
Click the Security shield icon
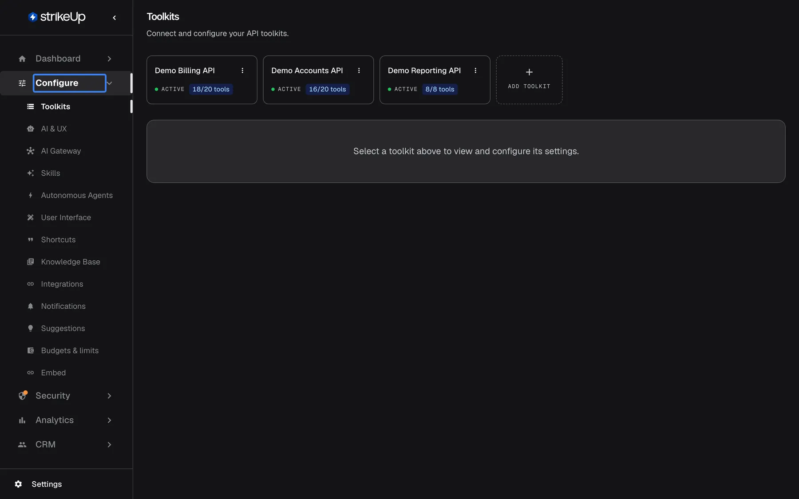(22, 395)
